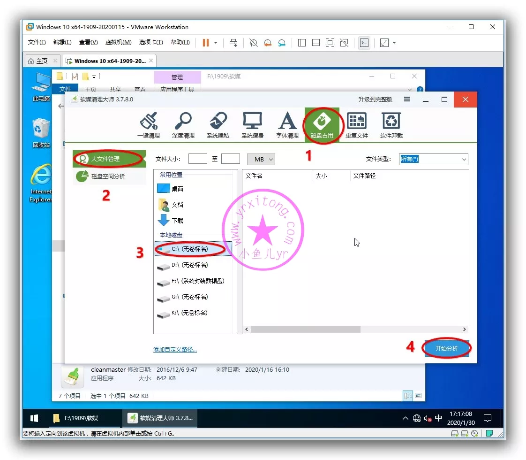Open the Windows Start menu in taskbar
Image resolution: width=526 pixels, height=460 pixels.
34,418
